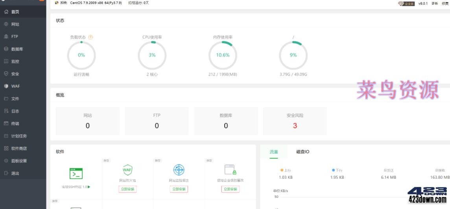Screen dimensions: 450x209
Task: Click the 2 核心 text
Action: pos(152,75)
